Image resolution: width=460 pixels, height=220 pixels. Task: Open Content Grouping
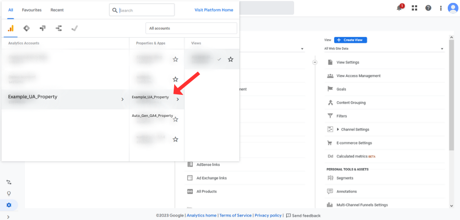pos(351,103)
